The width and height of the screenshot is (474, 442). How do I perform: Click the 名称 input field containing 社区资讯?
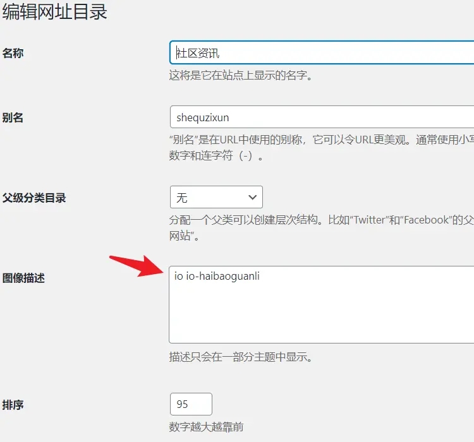pos(322,54)
